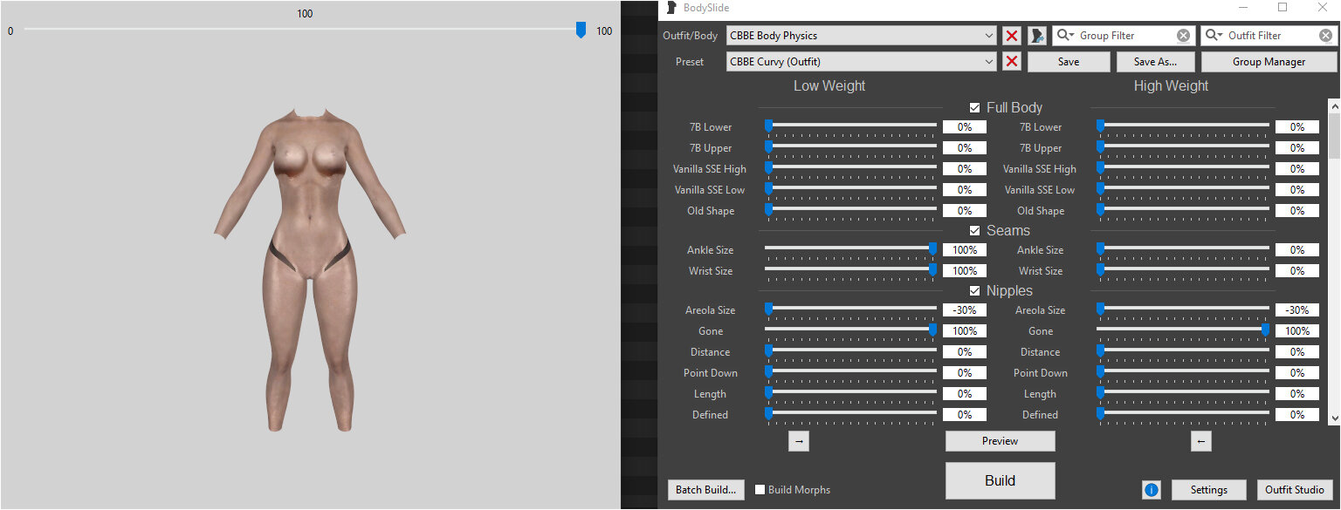1341x510 pixels.
Task: Click the Low Weight 7B Lower slider
Action: click(x=851, y=127)
